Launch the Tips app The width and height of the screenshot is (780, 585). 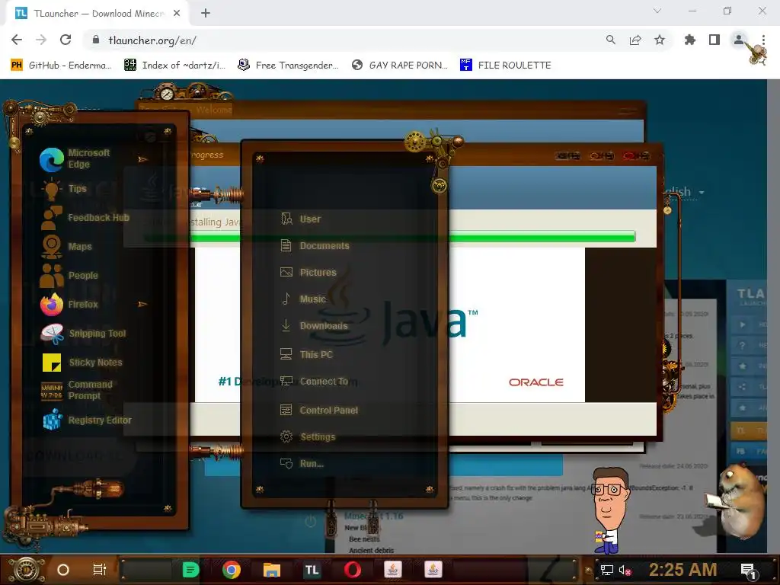pos(65,189)
